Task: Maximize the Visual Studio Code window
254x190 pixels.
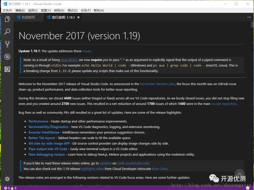Action: pos(236,4)
